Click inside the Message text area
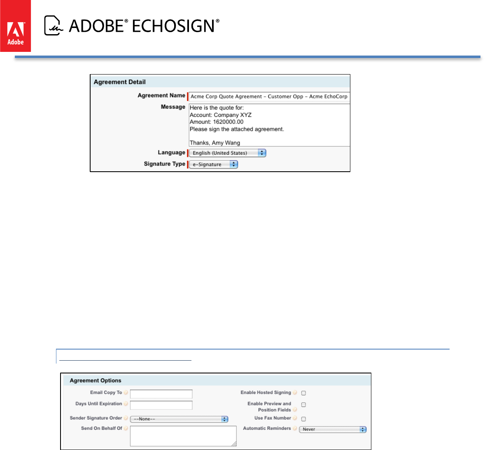485x450 pixels. coord(269,125)
